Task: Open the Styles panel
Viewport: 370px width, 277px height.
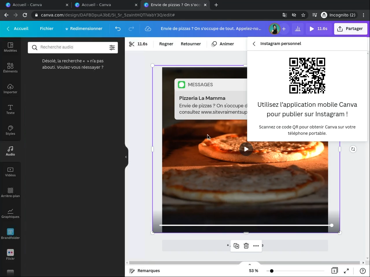Action: coord(10,130)
